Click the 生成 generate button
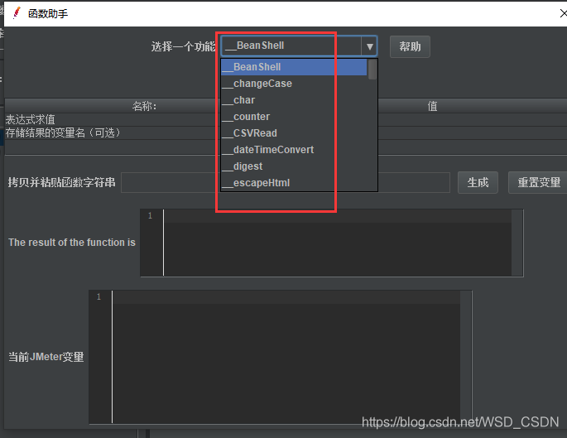This screenshot has width=567, height=438. (x=478, y=182)
